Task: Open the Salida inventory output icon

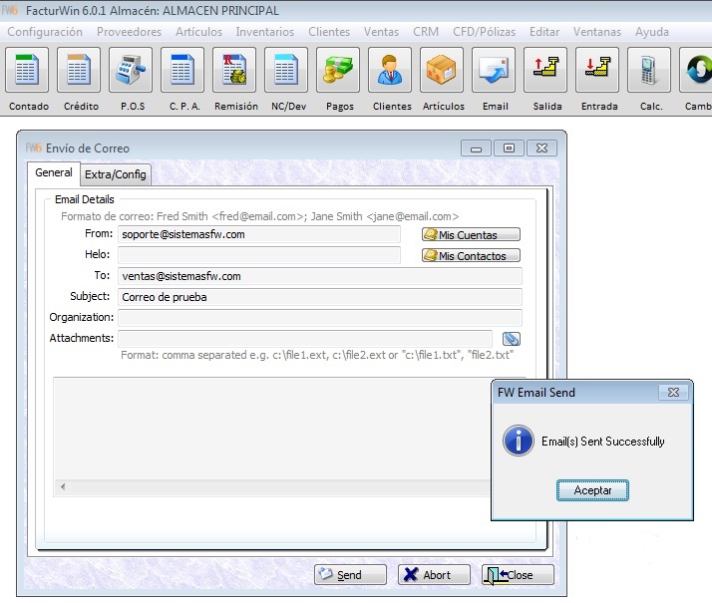Action: point(545,70)
